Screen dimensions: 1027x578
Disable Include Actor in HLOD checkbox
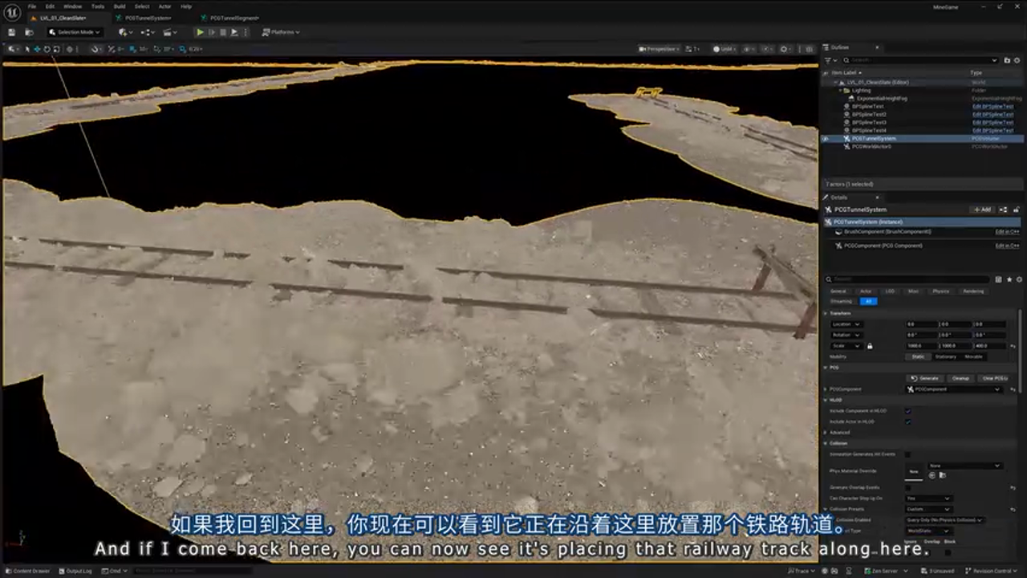(907, 422)
